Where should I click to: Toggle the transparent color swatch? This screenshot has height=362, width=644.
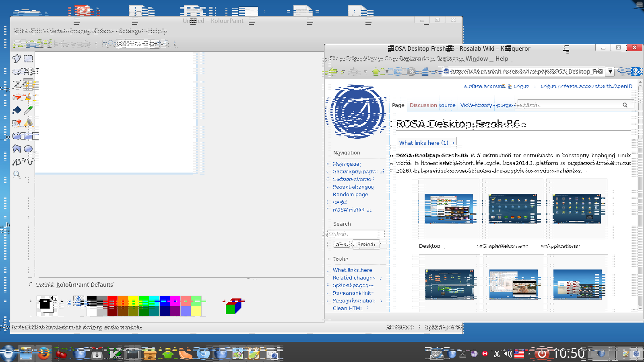[78, 301]
